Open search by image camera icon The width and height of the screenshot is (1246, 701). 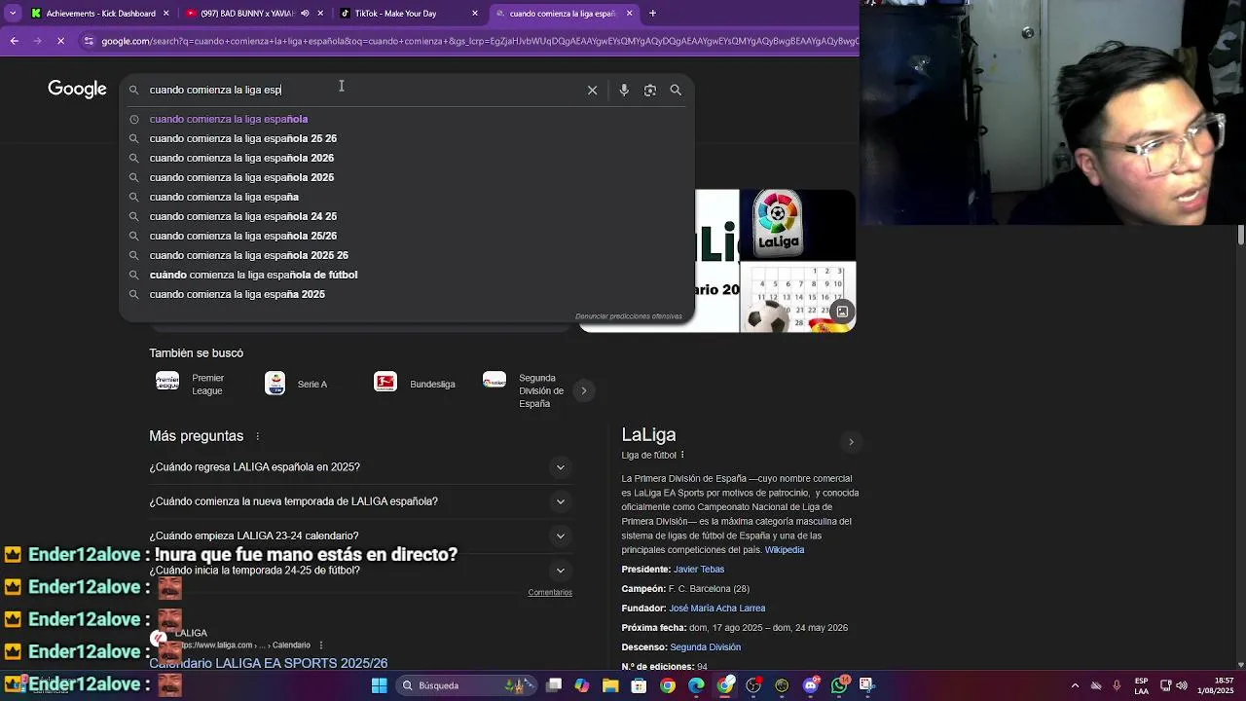pyautogui.click(x=650, y=90)
